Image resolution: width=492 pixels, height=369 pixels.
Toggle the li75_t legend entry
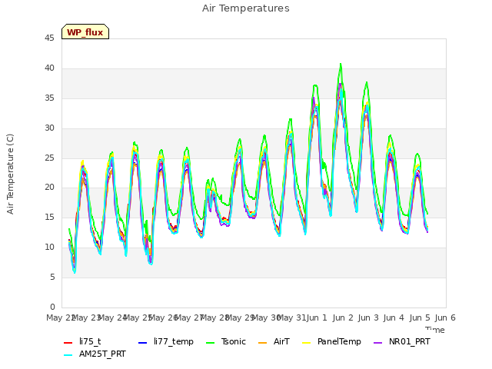(x=82, y=341)
